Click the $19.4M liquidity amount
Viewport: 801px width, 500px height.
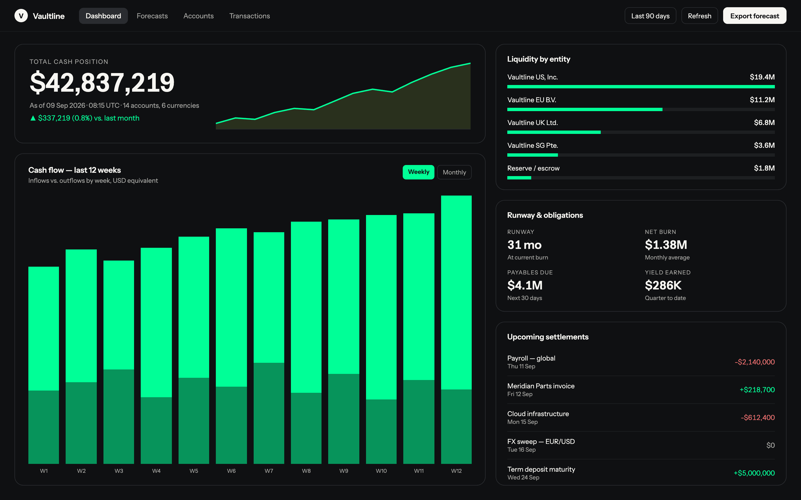(762, 77)
